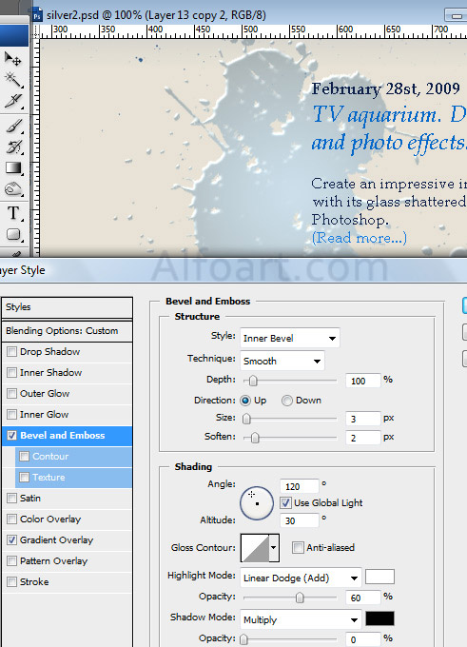Screen dimensions: 467x647
Task: Click the Depth value input field
Action: pyautogui.click(x=362, y=381)
